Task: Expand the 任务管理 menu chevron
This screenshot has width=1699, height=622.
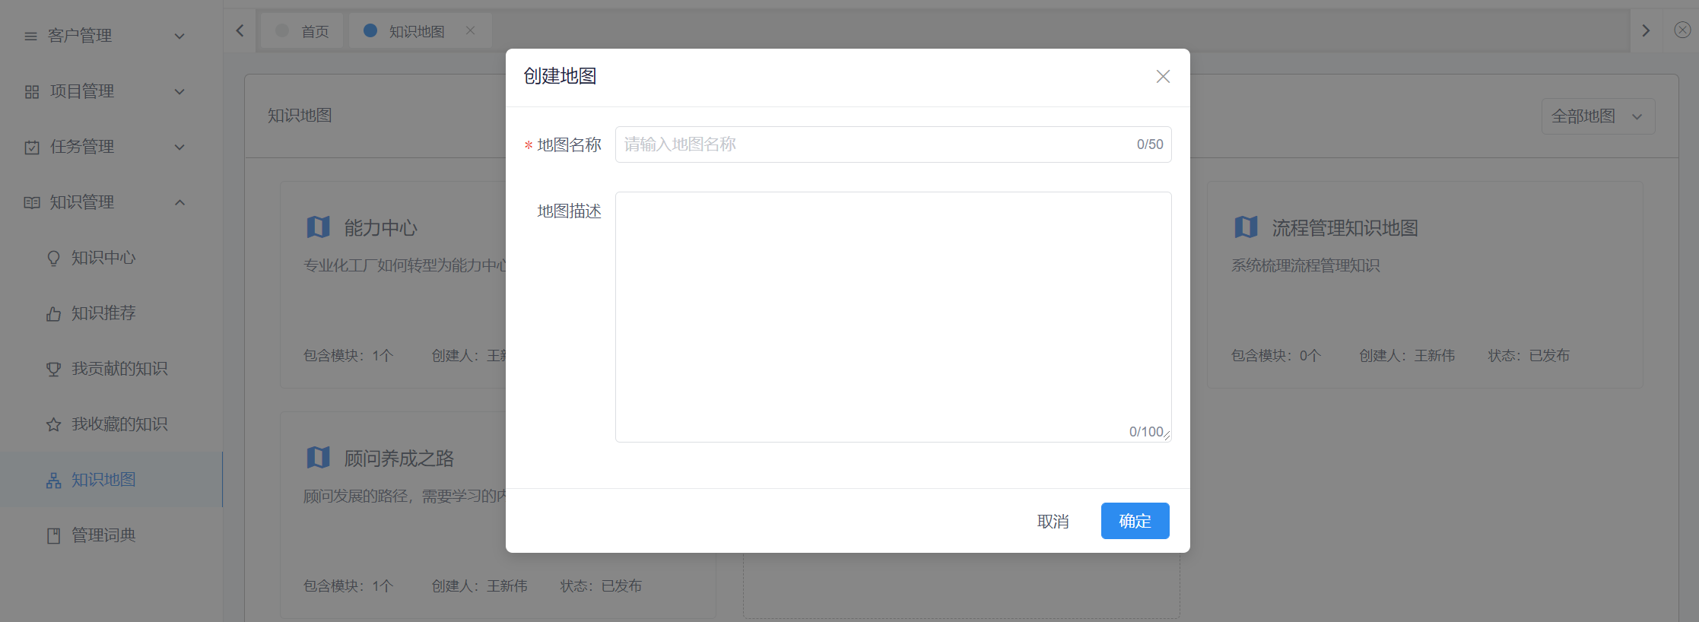Action: click(179, 148)
